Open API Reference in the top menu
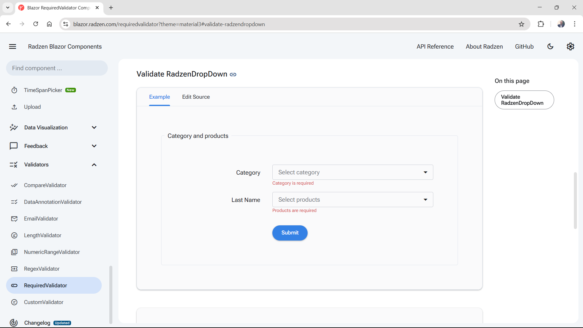583x328 pixels. coord(435,46)
